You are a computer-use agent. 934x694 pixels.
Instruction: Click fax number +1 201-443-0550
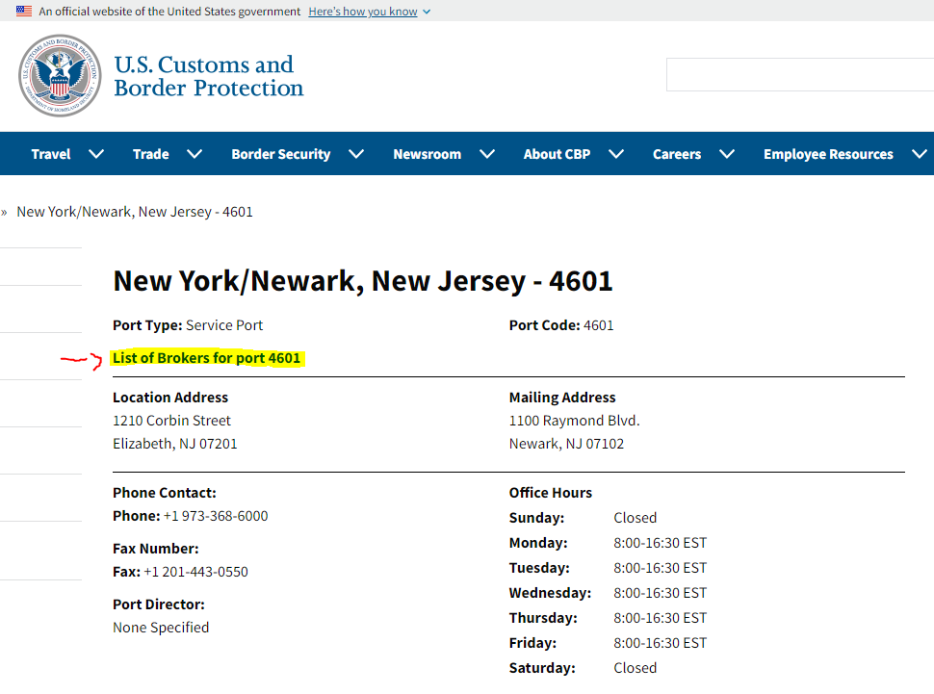tap(196, 572)
